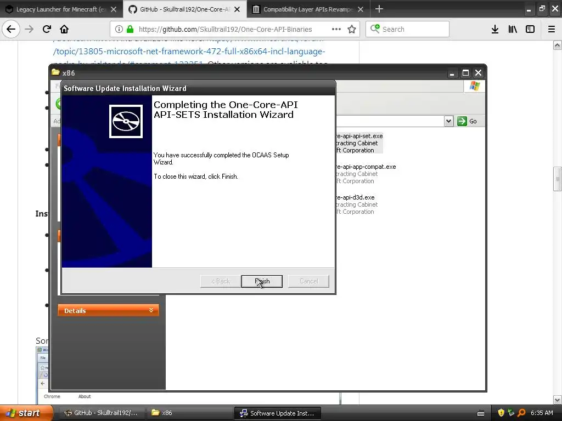Viewport: 562px width, 421px height.
Task: Open the on-screen keyboard tray icon
Action: [x=481, y=413]
